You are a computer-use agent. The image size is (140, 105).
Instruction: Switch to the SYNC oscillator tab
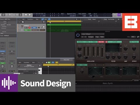87,42
